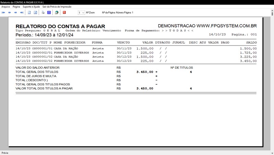The width and height of the screenshot is (274, 155).
Task: Click the Nº DE TITULOS label
Action: [x=182, y=68]
